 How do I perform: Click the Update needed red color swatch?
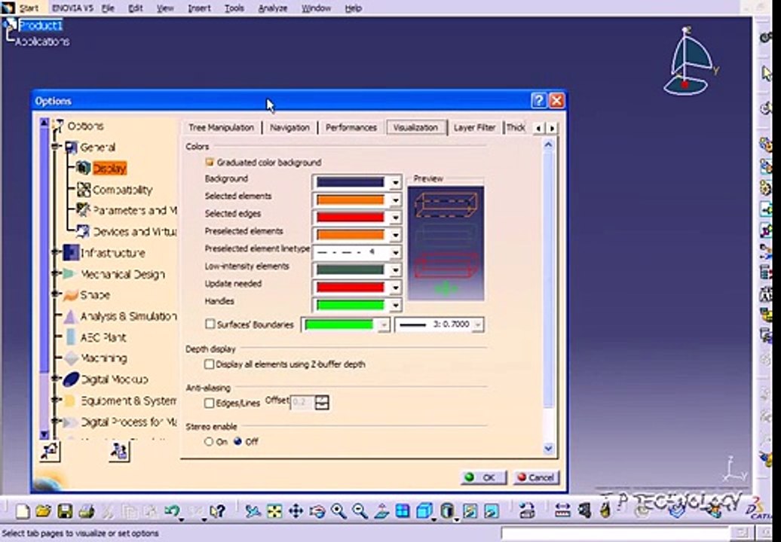(351, 288)
